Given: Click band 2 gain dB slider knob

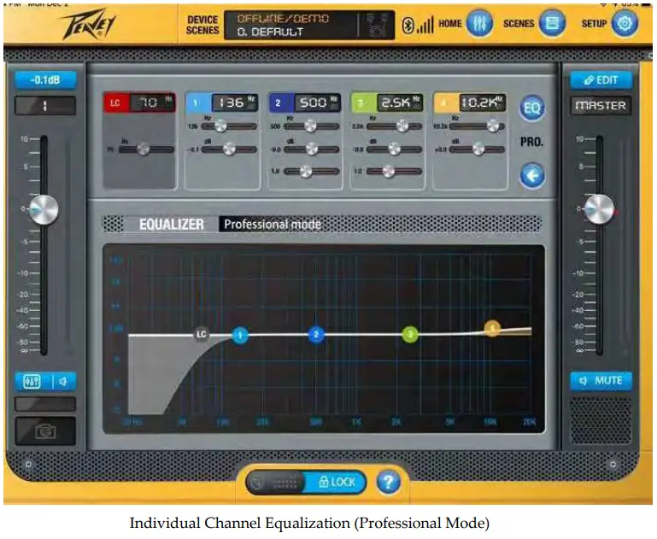Looking at the screenshot, I should 312,149.
